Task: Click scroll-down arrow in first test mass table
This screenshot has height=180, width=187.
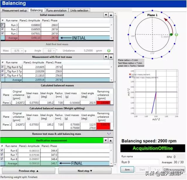Action: [x=111, y=80]
